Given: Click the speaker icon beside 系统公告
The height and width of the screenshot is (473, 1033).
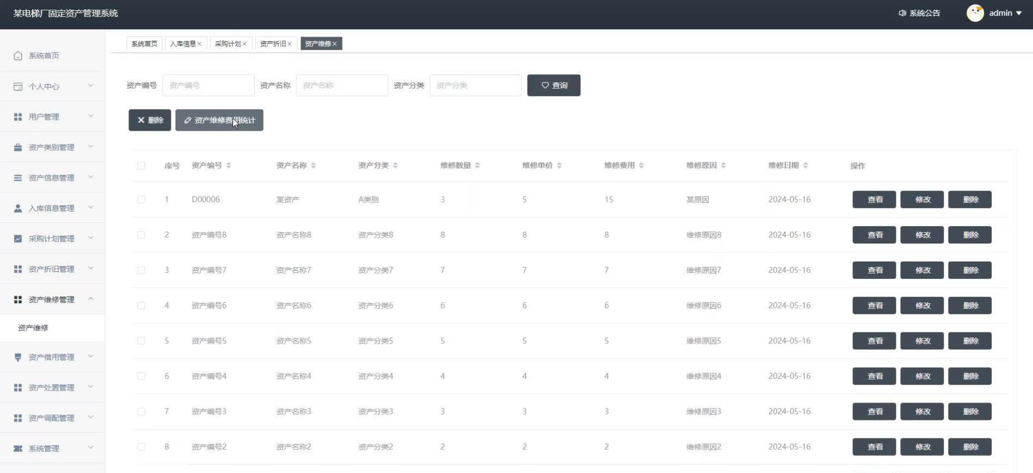Looking at the screenshot, I should (902, 13).
